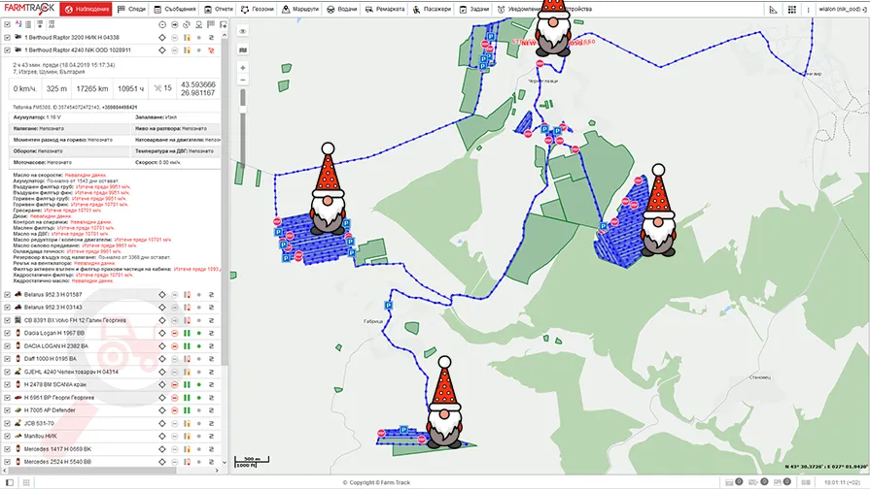Select unit Mercedes 2524 Н 5540 ВВ
The width and height of the screenshot is (870, 490).
pos(57,462)
